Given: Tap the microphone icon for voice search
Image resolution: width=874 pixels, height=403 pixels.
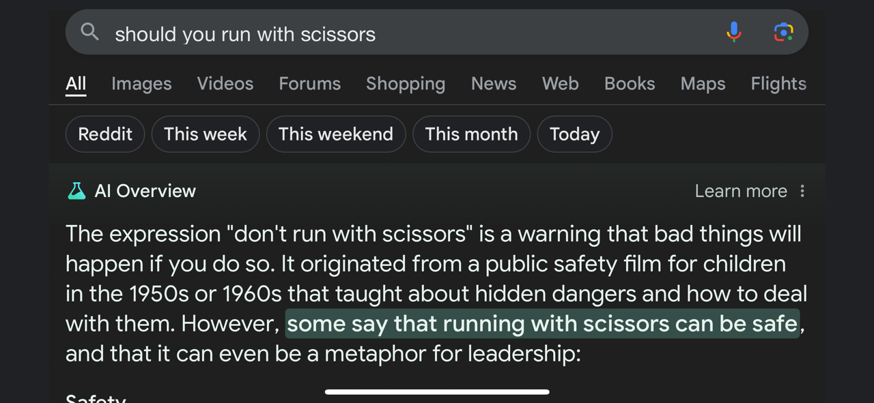Looking at the screenshot, I should tap(733, 31).
